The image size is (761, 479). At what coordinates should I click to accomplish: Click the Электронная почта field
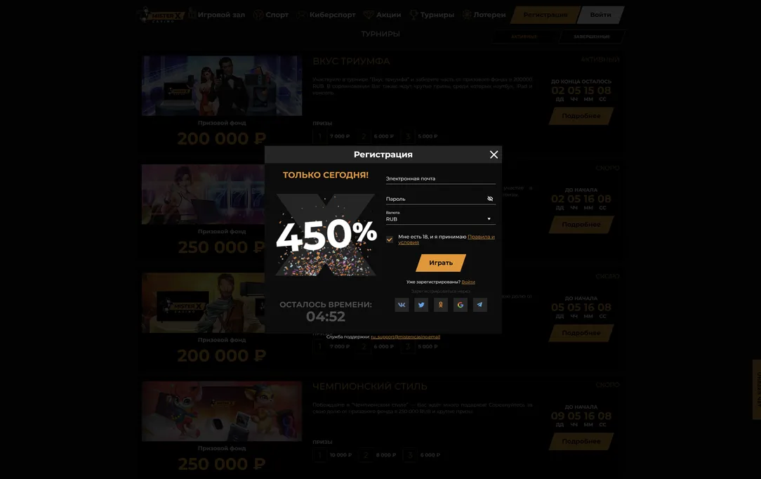(441, 178)
